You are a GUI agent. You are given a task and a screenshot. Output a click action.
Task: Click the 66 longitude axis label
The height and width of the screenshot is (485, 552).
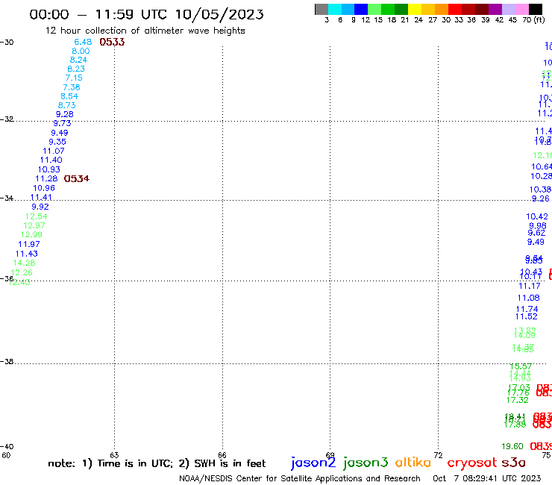pyautogui.click(x=222, y=455)
